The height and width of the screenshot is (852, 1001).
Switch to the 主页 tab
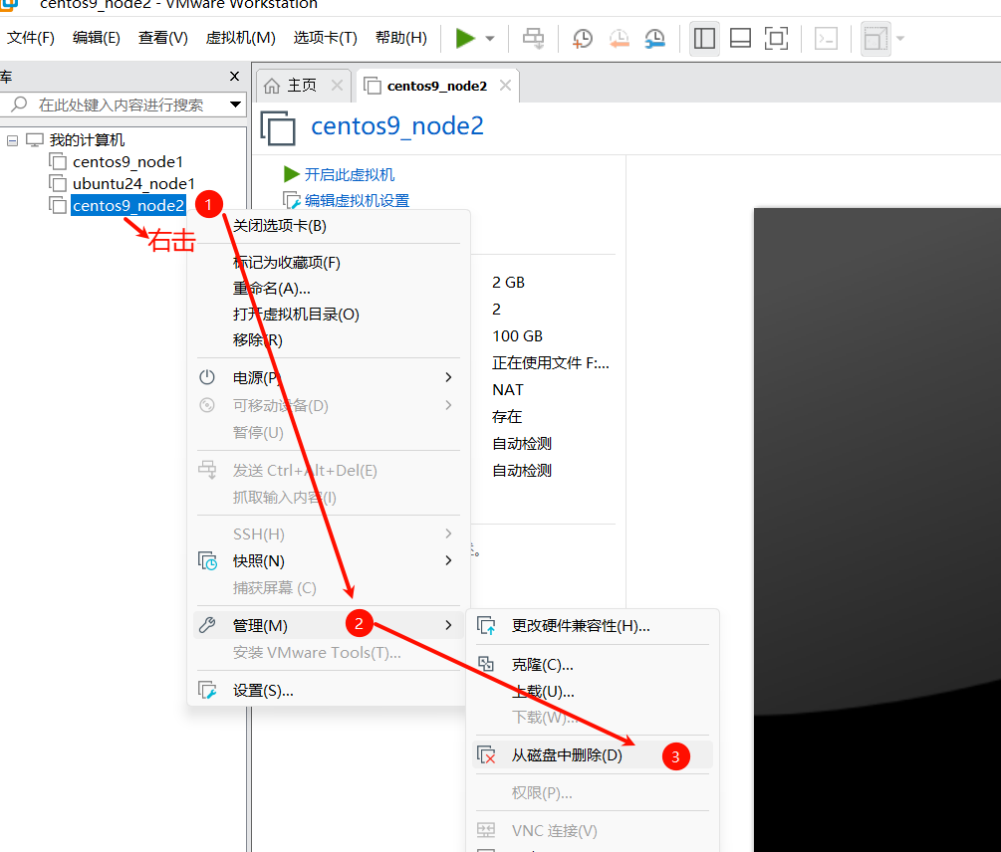tap(302, 86)
